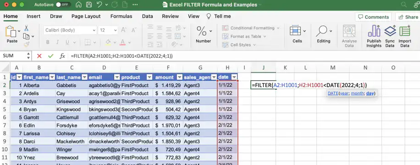Click the Name Box showing SUM
420x165 pixels.
13,56
